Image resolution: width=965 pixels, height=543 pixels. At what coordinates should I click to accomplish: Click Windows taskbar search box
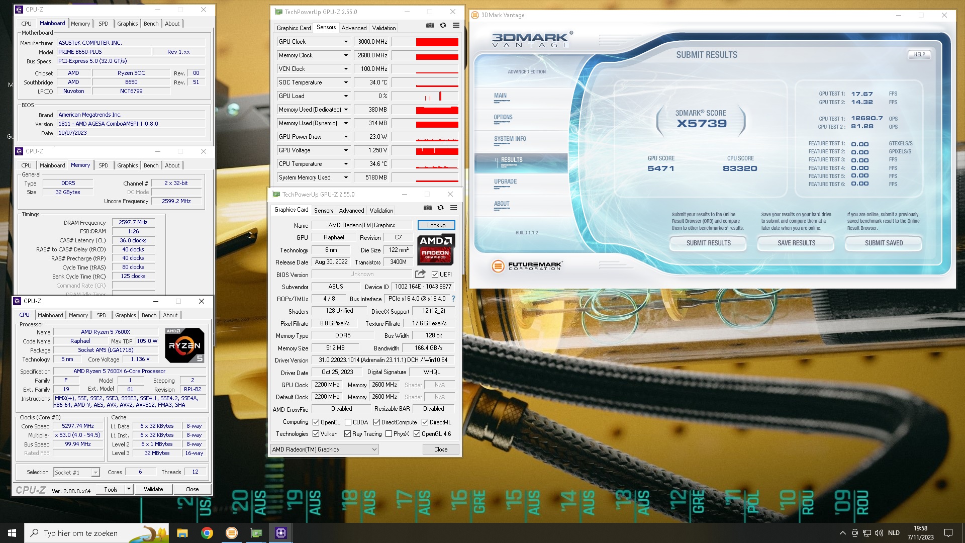[x=96, y=533]
